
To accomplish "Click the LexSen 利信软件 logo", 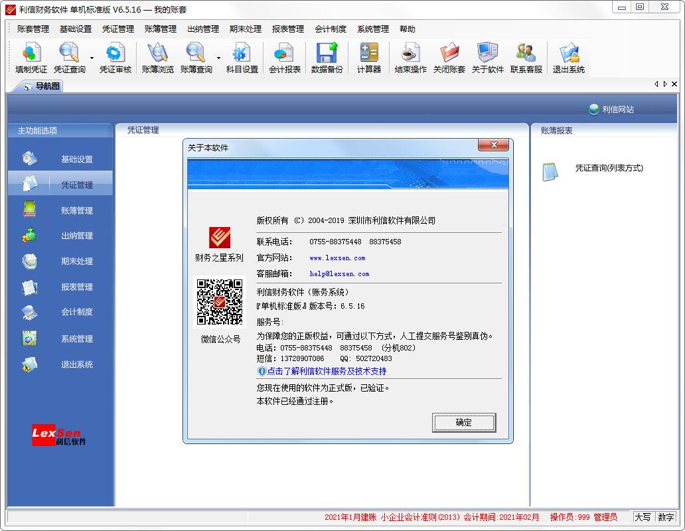I will tap(58, 435).
